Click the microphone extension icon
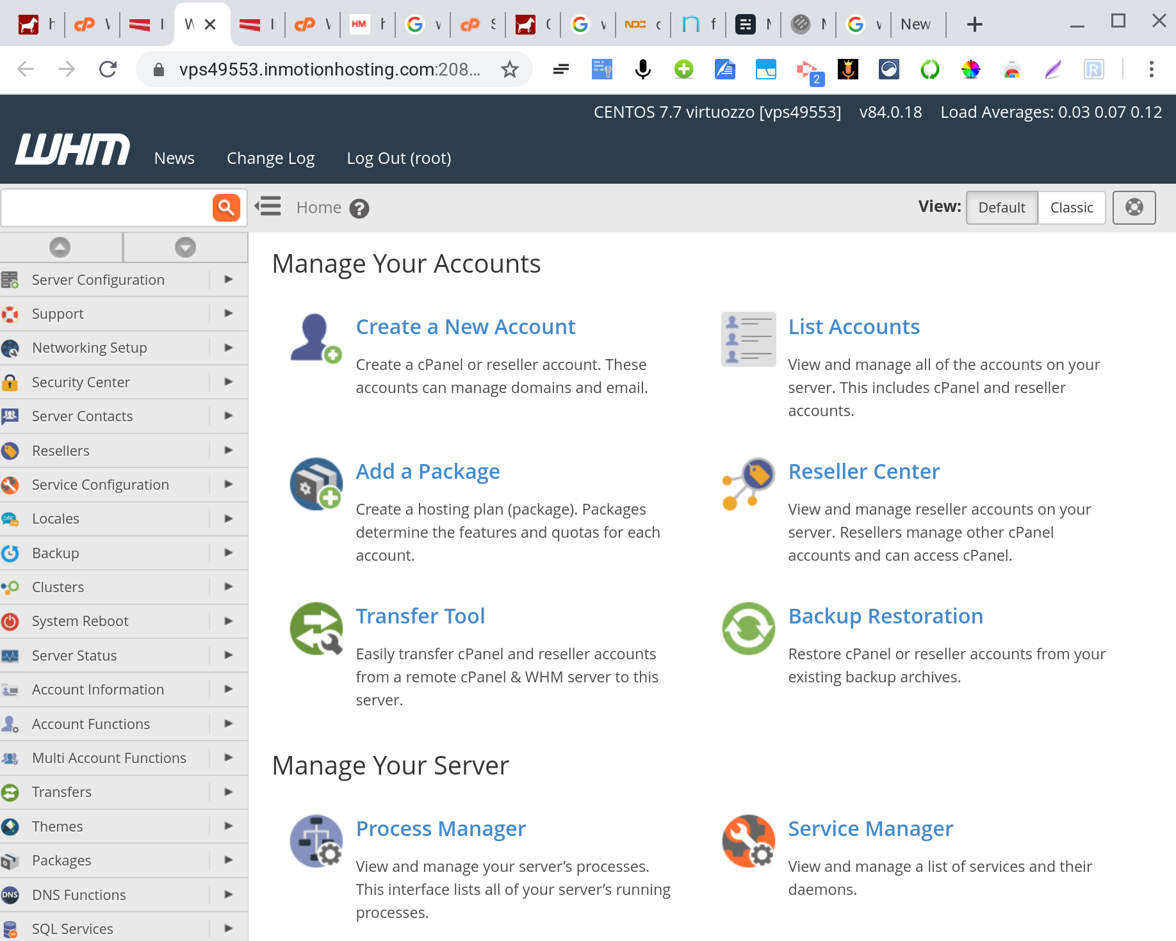The width and height of the screenshot is (1176, 941). point(643,69)
